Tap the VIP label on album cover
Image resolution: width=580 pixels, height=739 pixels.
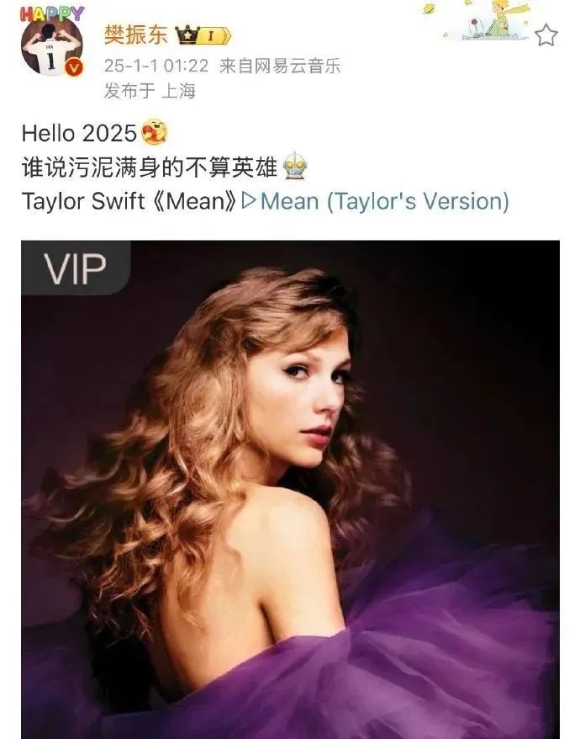[76, 268]
